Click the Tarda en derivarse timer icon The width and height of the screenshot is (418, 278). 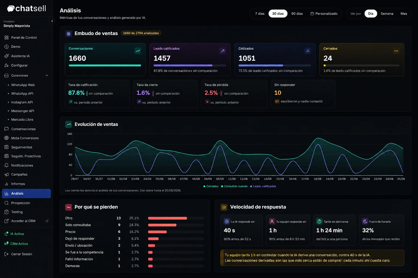point(319,222)
